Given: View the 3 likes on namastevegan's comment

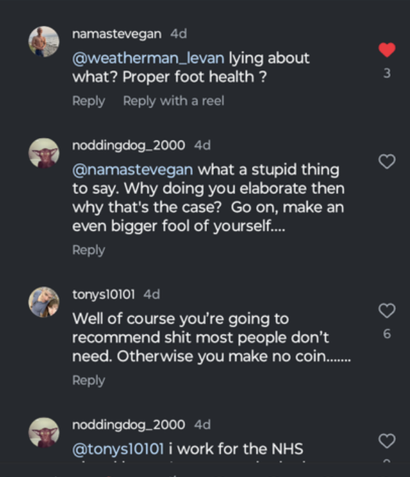Looking at the screenshot, I should (x=386, y=73).
